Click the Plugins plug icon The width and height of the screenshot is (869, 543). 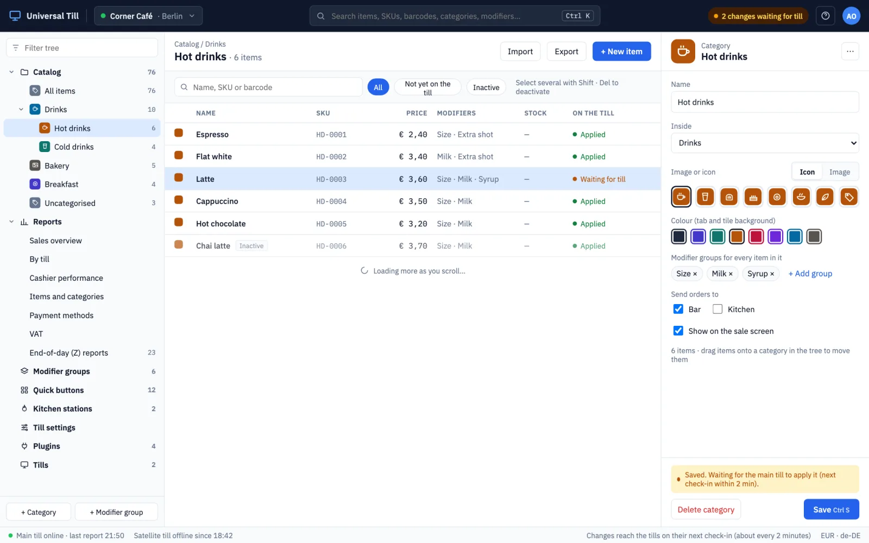pyautogui.click(x=24, y=446)
